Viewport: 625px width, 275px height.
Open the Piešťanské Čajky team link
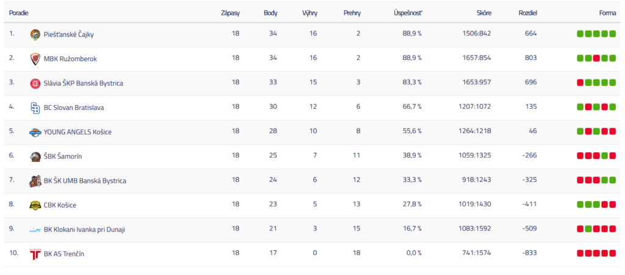click(x=68, y=34)
